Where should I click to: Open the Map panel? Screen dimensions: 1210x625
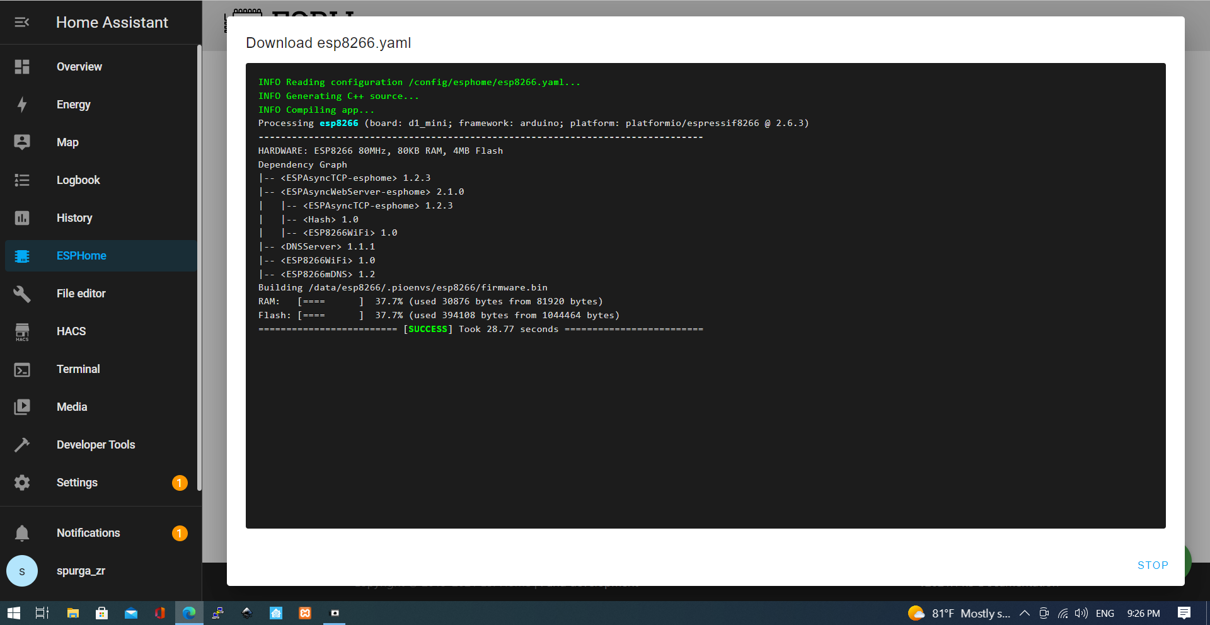click(x=101, y=142)
